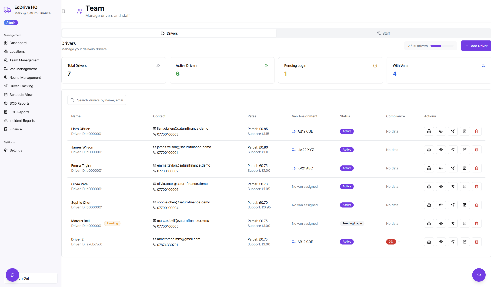
Task: Edit Olivia Patel with the pencil icon
Action: tap(465, 186)
